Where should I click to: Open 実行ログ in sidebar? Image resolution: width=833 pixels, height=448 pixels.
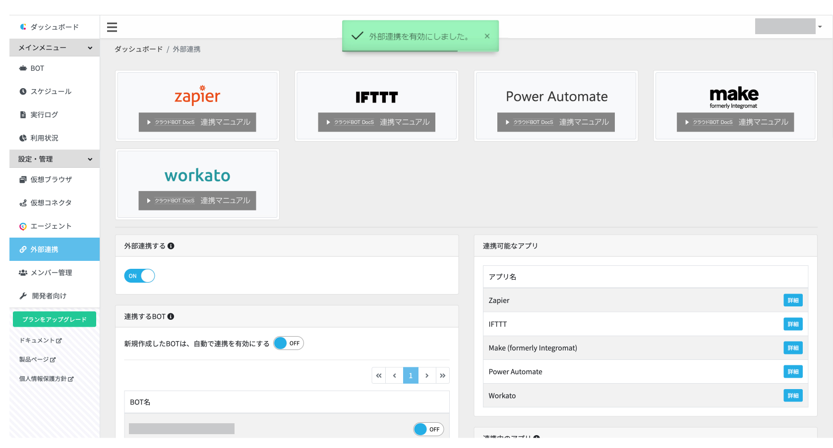tap(55, 115)
